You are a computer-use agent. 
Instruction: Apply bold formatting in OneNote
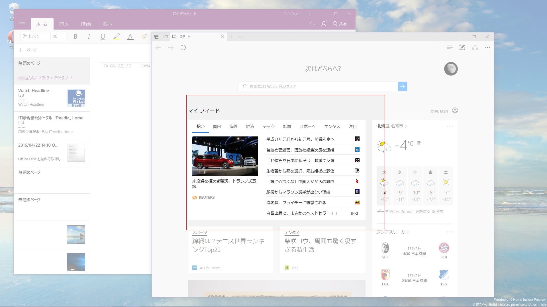(75, 36)
